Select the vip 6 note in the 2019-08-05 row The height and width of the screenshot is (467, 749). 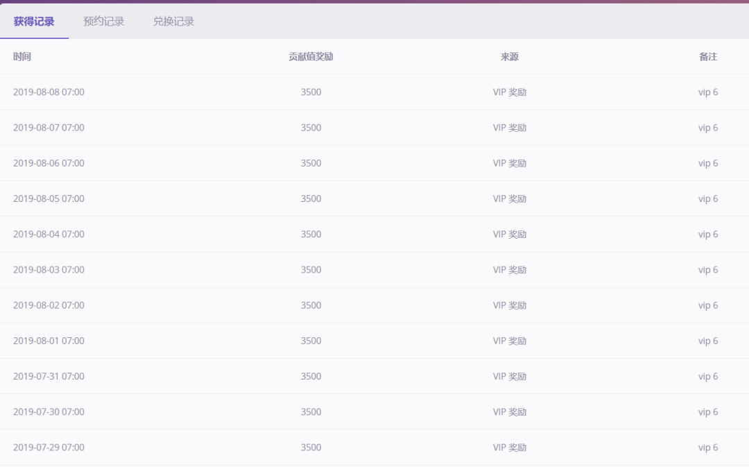coord(708,198)
